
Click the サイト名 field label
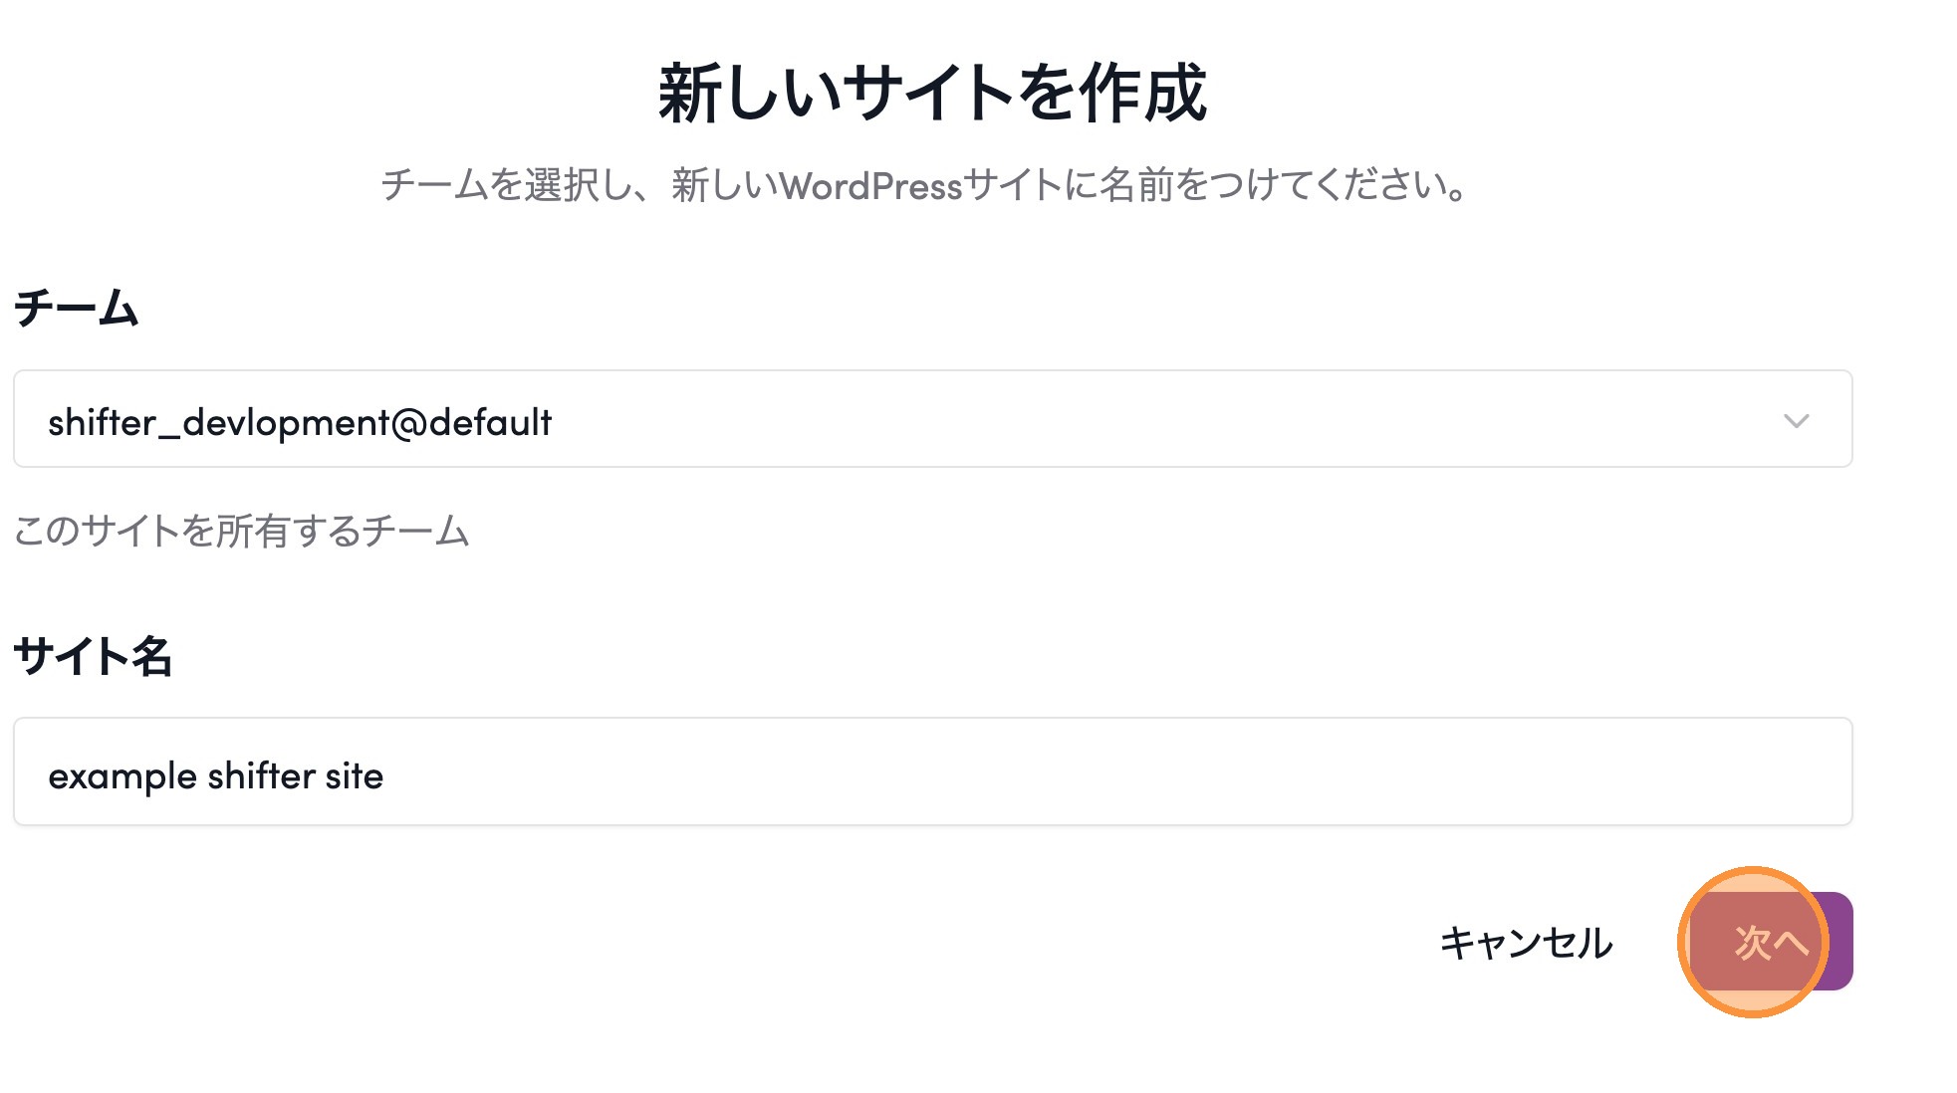pos(93,656)
